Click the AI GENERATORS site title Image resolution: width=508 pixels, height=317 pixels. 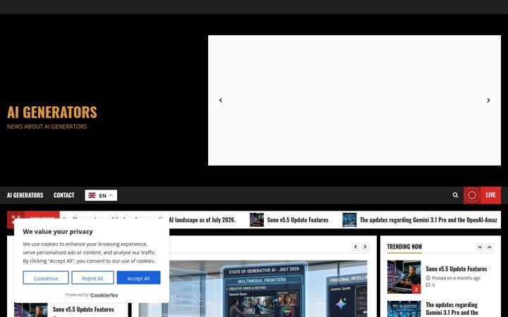[x=52, y=112]
